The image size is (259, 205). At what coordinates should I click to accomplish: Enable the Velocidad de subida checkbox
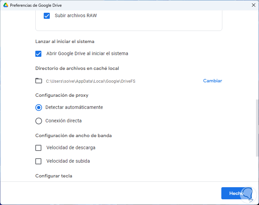(39, 161)
